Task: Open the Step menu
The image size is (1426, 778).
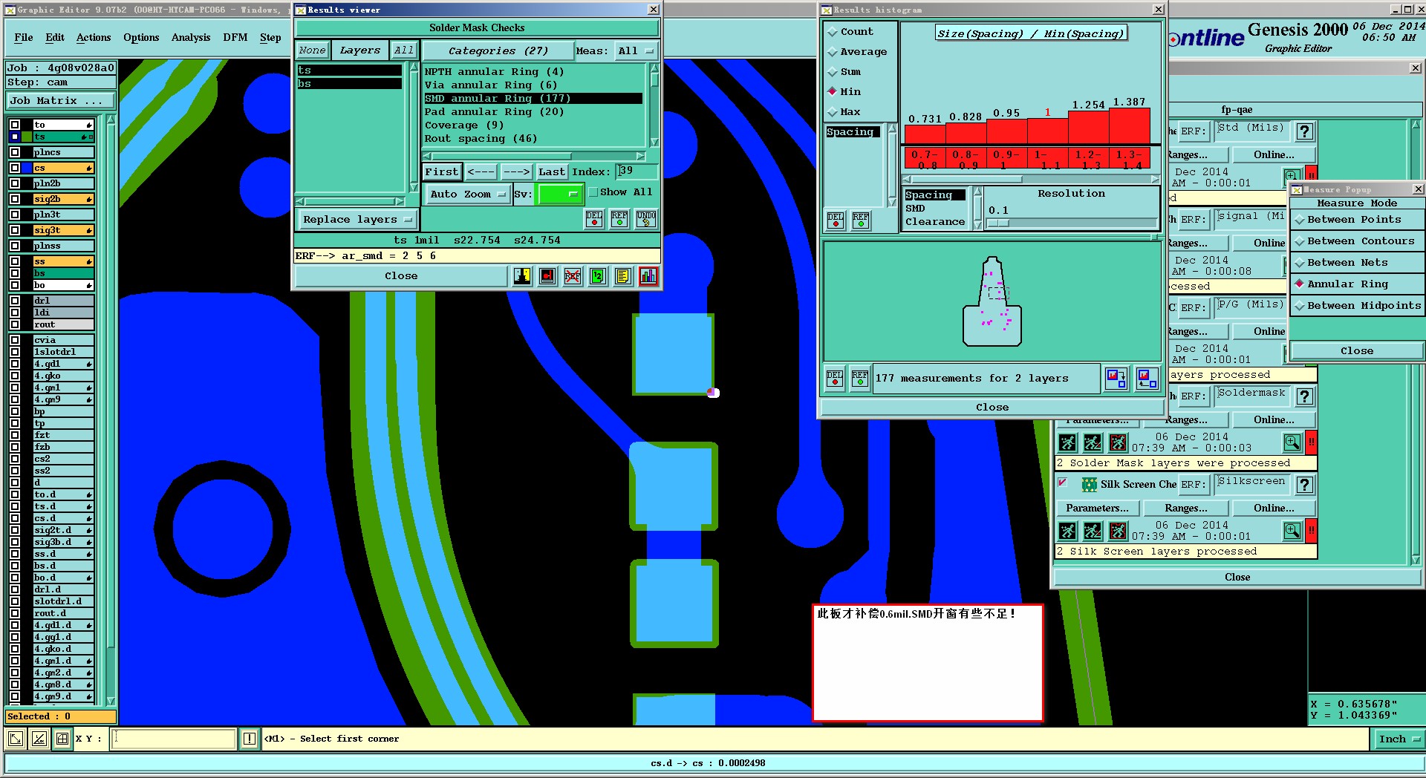Action: pos(270,38)
